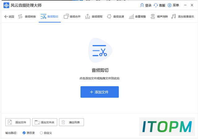The width and height of the screenshot is (198, 139).
Task: Open the 菜单 menu icon
Action: point(170,5)
